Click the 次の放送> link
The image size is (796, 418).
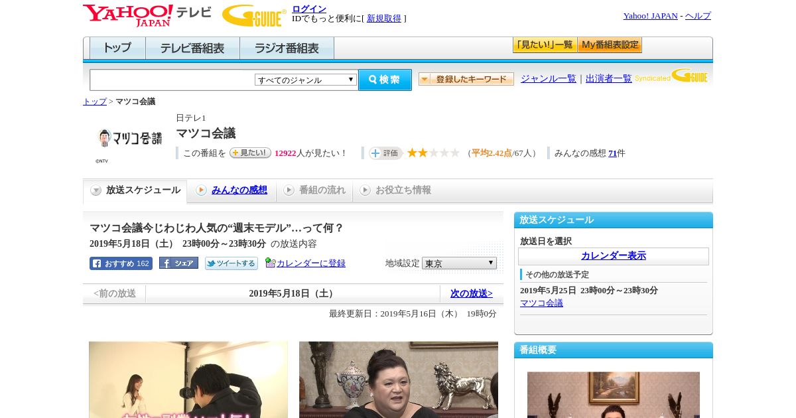tap(472, 294)
